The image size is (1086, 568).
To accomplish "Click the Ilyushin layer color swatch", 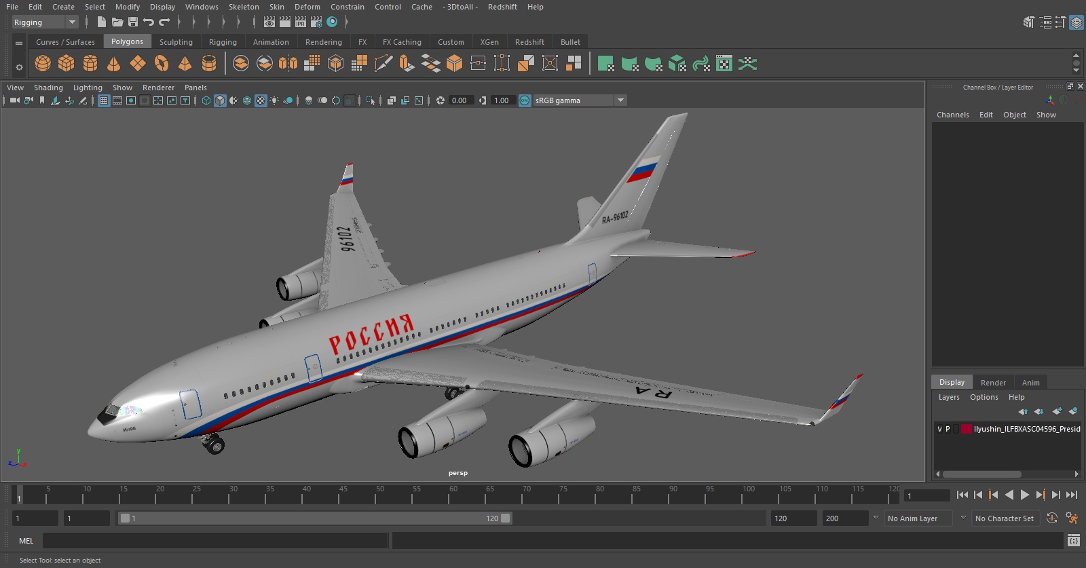I will coord(966,429).
